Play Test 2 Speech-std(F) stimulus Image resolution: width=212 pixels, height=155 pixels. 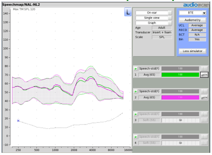pyautogui.click(x=136, y=92)
